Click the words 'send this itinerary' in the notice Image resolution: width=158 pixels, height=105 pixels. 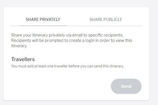click(109, 66)
